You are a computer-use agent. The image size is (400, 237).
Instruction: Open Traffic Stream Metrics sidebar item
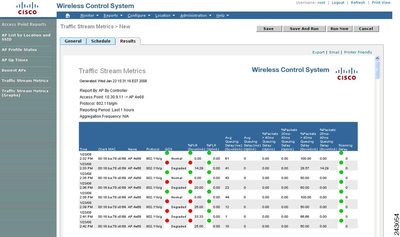[x=25, y=80]
